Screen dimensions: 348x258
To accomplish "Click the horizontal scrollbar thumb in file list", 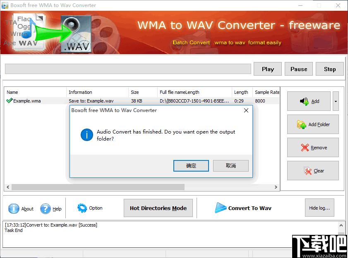I will [98, 187].
